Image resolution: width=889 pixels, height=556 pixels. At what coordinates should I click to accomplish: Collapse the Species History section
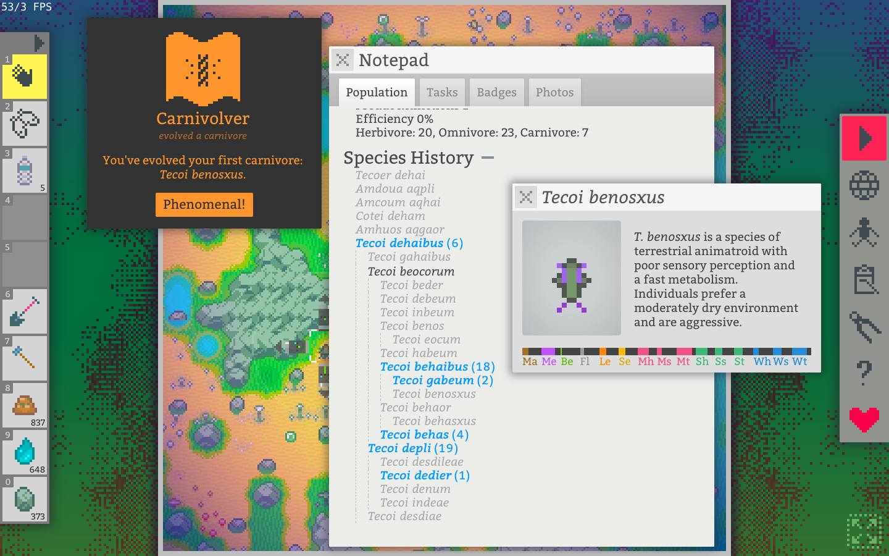click(488, 158)
